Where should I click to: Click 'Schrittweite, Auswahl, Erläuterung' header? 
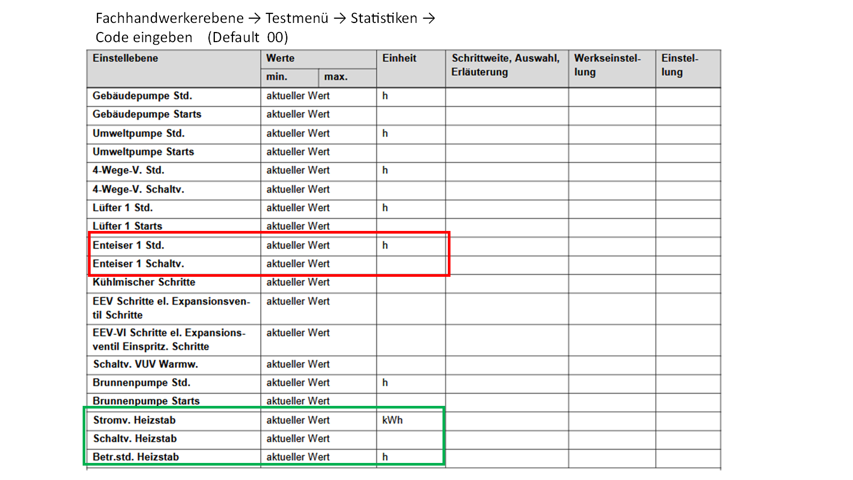point(505,65)
